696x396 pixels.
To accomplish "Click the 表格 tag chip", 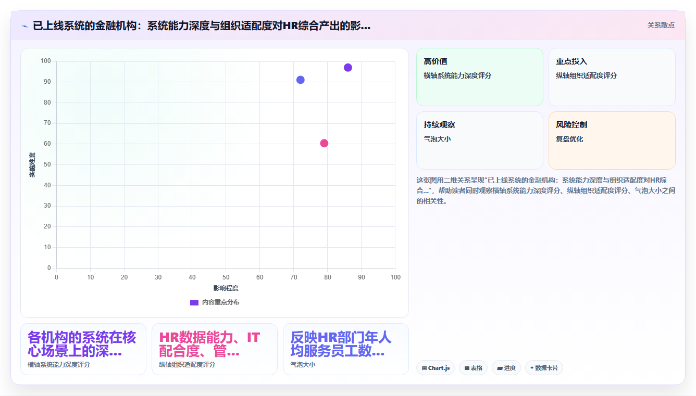I will pos(473,368).
